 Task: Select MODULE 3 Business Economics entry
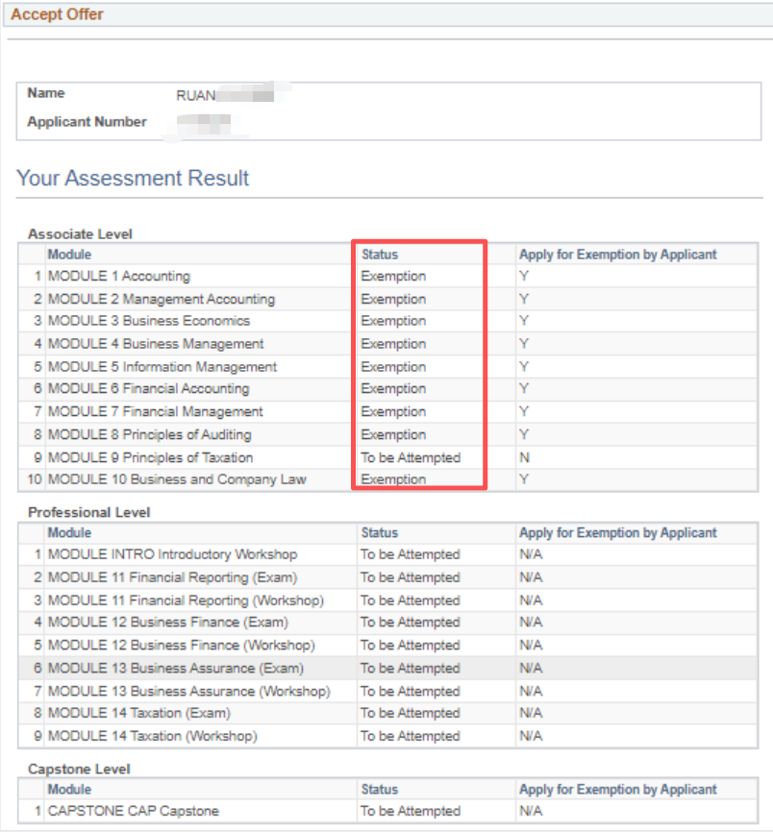(x=148, y=321)
